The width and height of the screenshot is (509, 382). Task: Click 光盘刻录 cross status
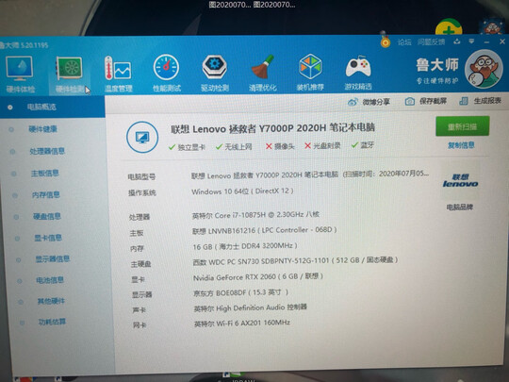point(322,146)
